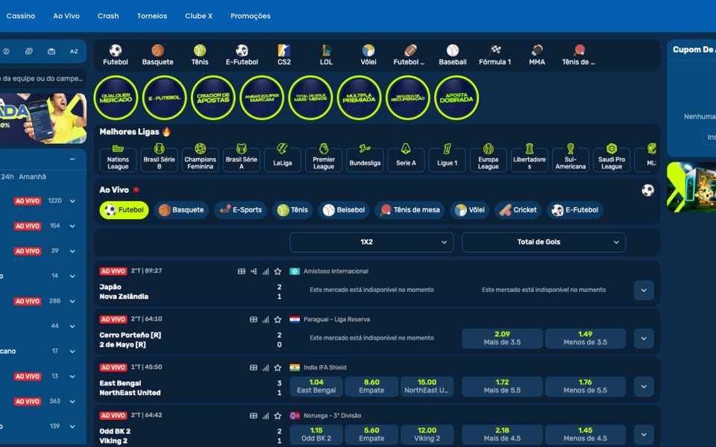Open the Cassino menu item
The image size is (716, 447).
[21, 16]
